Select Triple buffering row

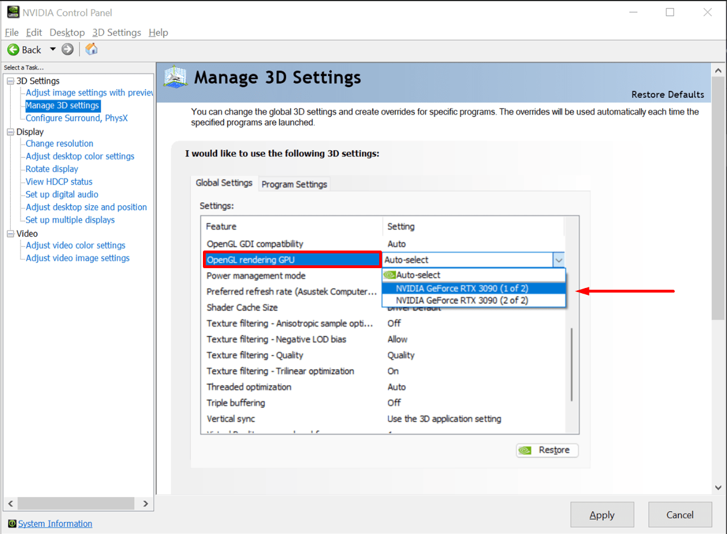coord(384,403)
